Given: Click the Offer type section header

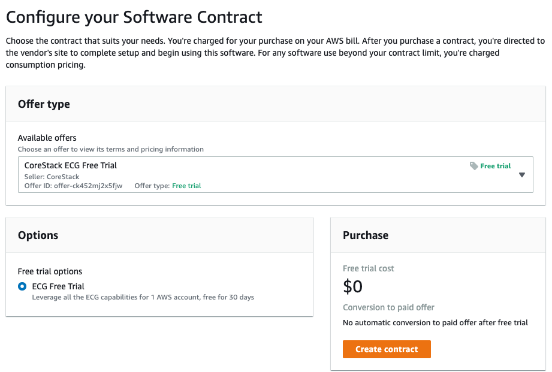Looking at the screenshot, I should click(x=44, y=104).
